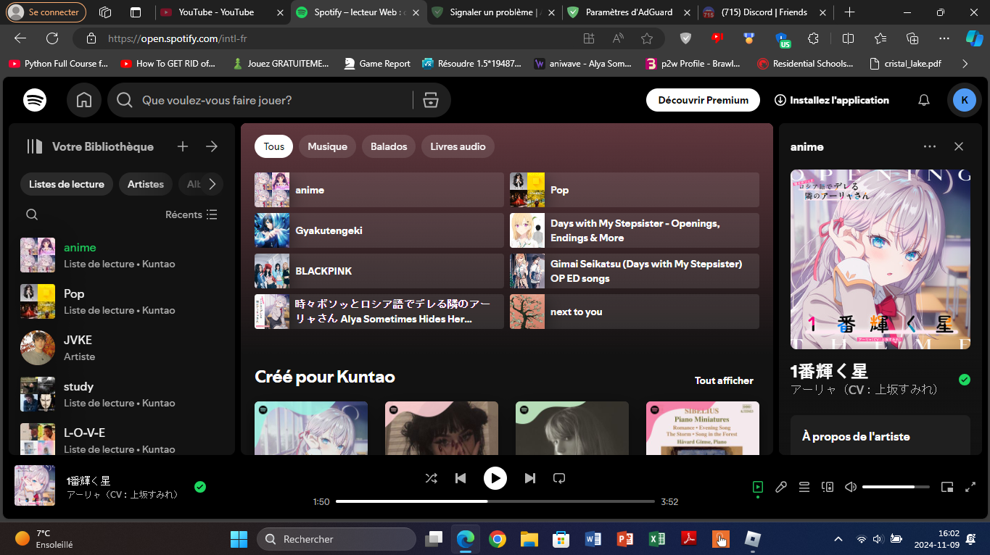Image resolution: width=990 pixels, height=555 pixels.
Task: Enable repeat mode
Action: (558, 477)
